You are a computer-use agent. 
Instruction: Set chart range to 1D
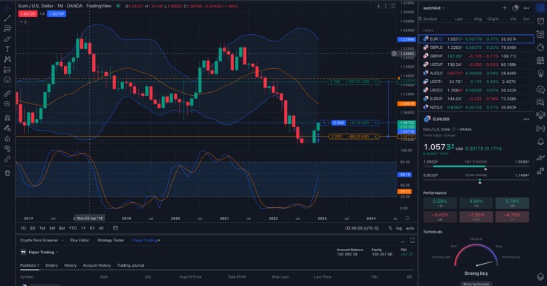(x=23, y=228)
